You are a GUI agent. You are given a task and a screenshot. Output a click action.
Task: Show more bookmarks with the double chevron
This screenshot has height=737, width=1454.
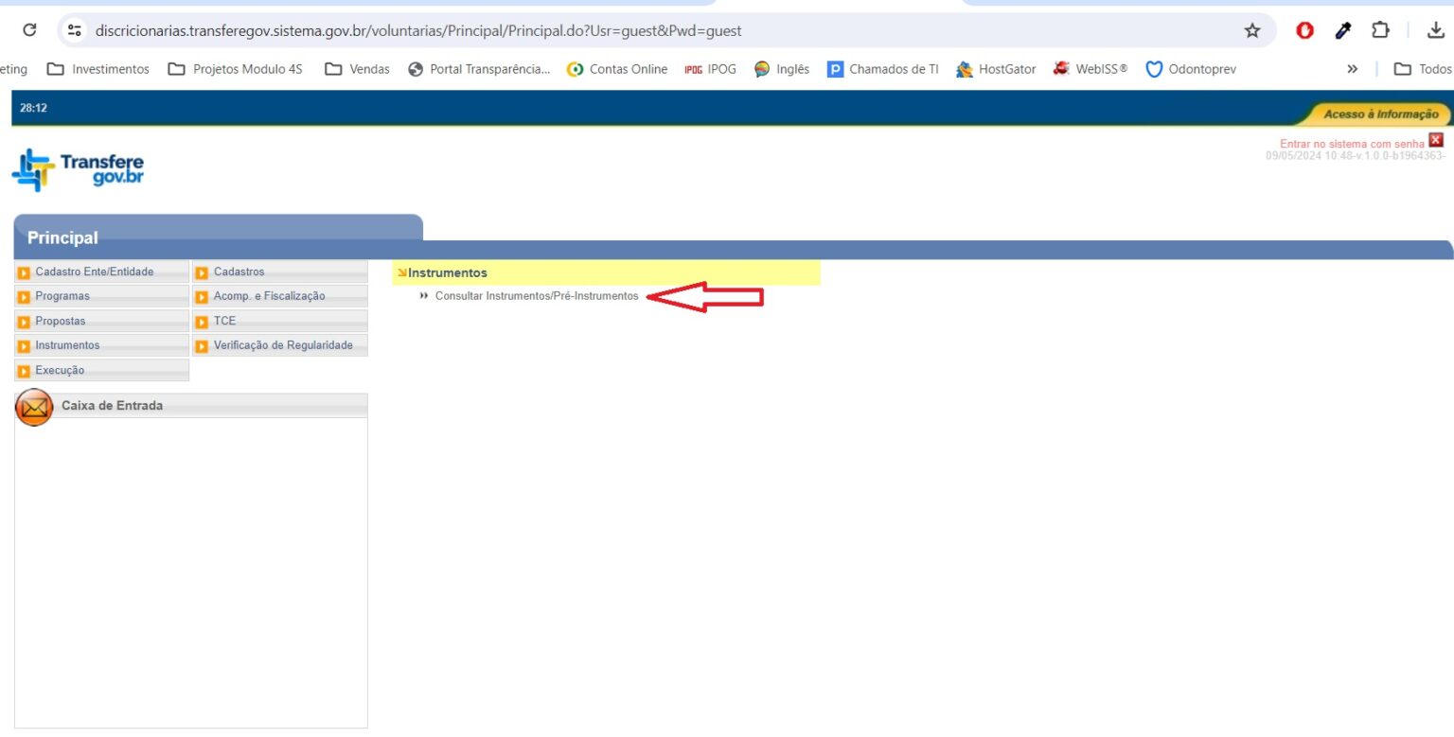click(1353, 69)
